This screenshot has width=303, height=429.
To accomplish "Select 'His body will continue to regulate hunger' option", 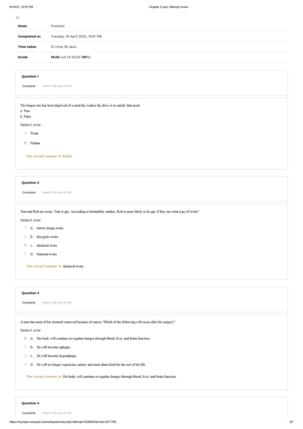I will 25,338.
